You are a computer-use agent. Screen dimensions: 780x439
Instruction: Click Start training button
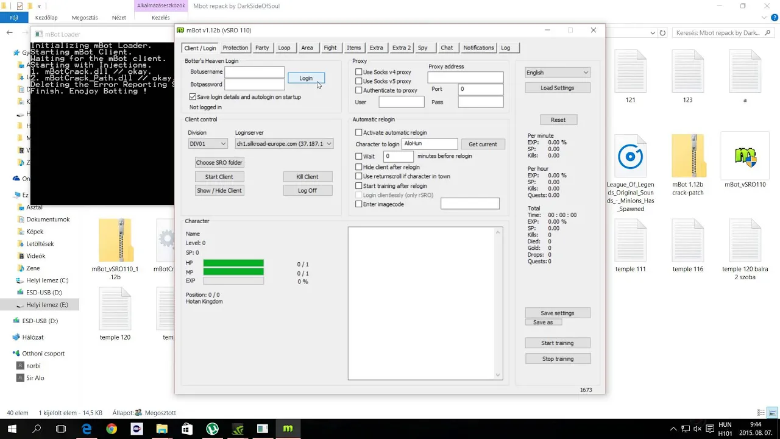(x=558, y=343)
